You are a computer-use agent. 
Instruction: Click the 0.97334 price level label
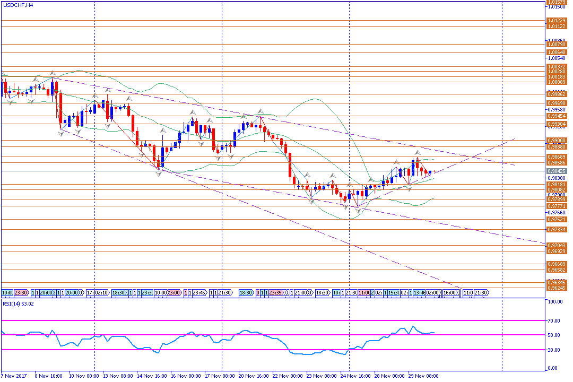coord(557,230)
